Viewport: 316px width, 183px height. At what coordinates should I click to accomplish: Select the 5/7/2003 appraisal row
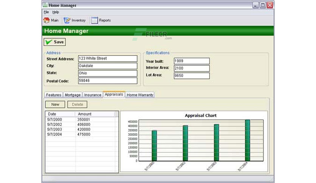pyautogui.click(x=82, y=129)
